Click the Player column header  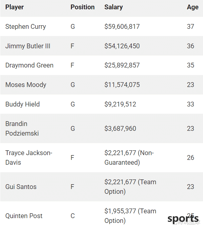coord(14,7)
